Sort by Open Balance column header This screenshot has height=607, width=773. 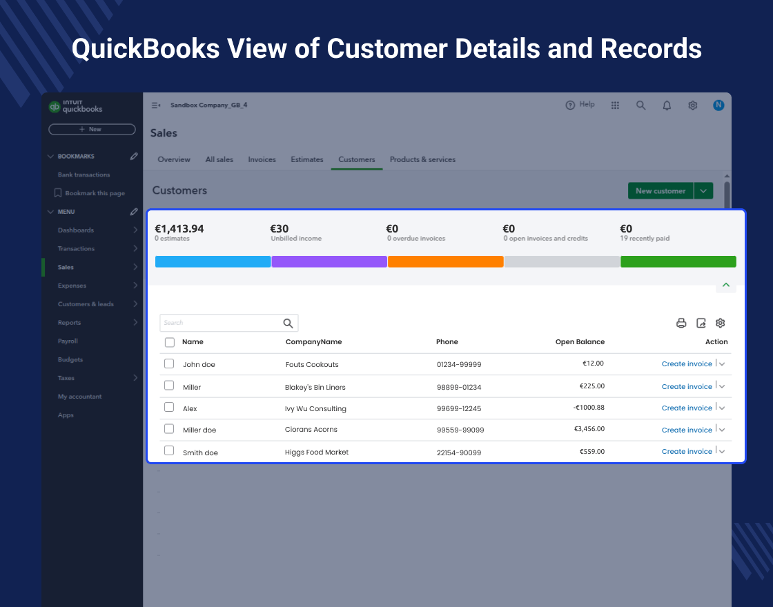click(x=580, y=342)
